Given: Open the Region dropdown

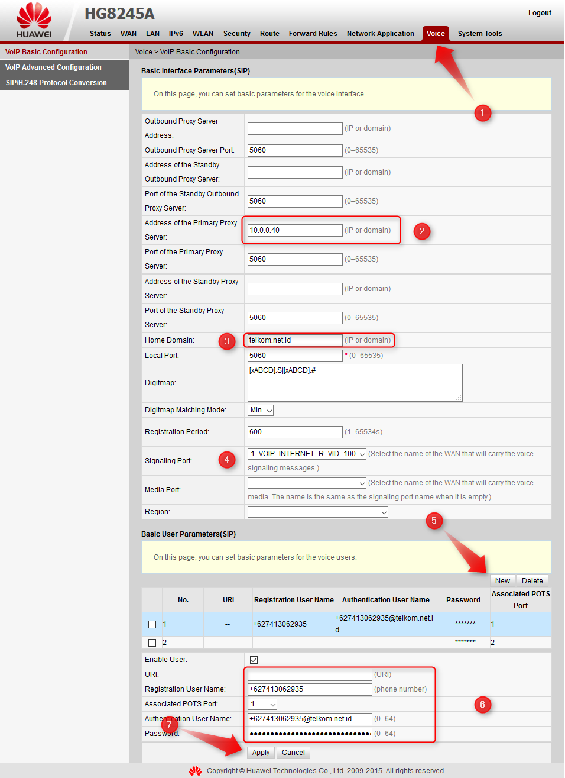Looking at the screenshot, I should (318, 512).
